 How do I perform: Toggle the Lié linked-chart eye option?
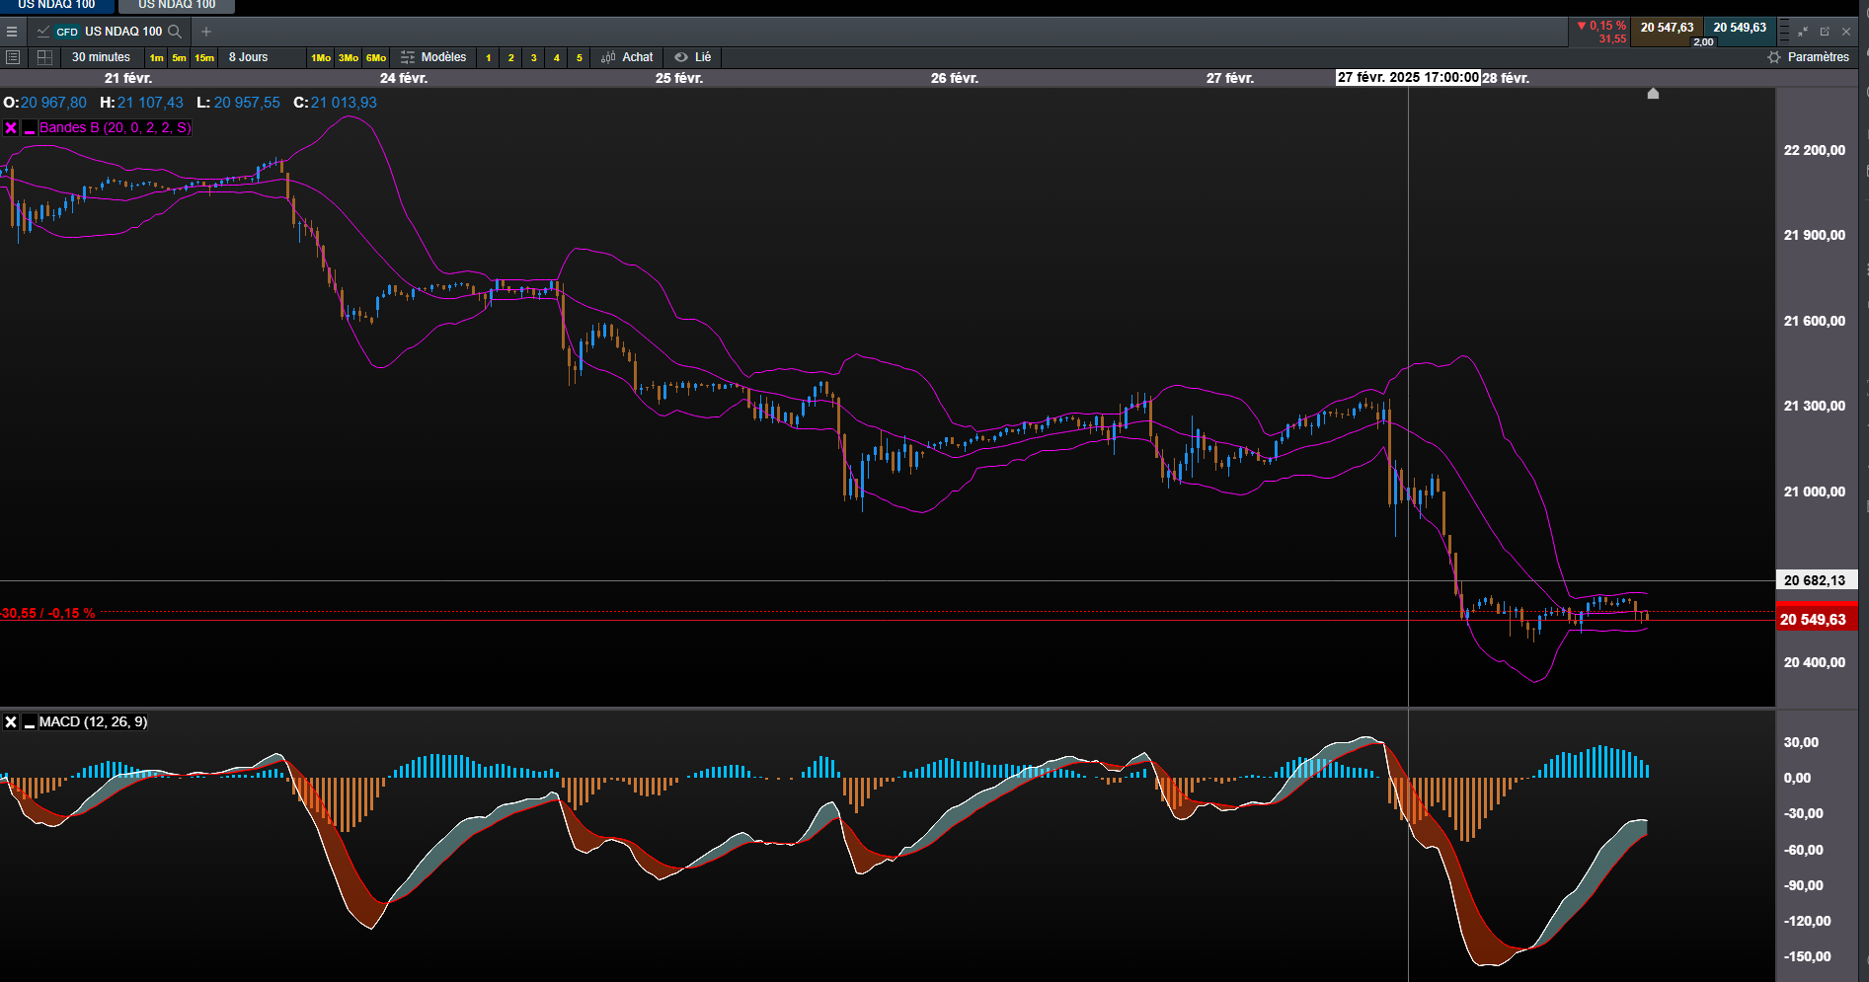(692, 57)
